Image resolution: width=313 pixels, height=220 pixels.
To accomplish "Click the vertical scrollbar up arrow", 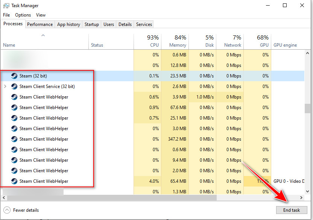I will (307, 53).
